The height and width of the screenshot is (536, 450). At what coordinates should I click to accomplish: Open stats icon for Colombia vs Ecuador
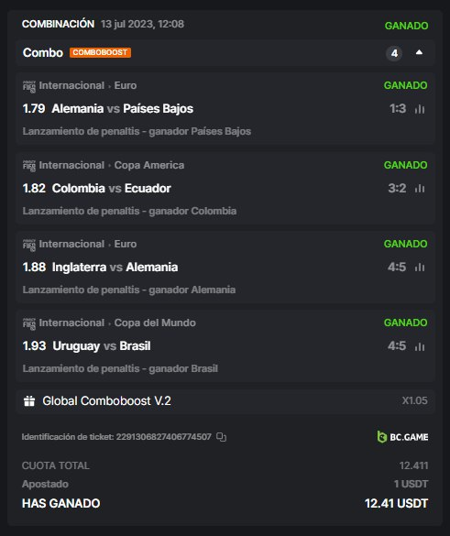(x=420, y=189)
